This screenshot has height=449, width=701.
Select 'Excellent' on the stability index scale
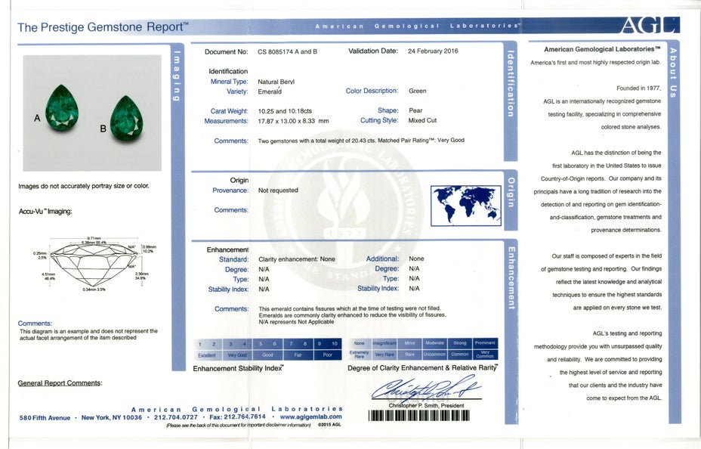point(207,355)
